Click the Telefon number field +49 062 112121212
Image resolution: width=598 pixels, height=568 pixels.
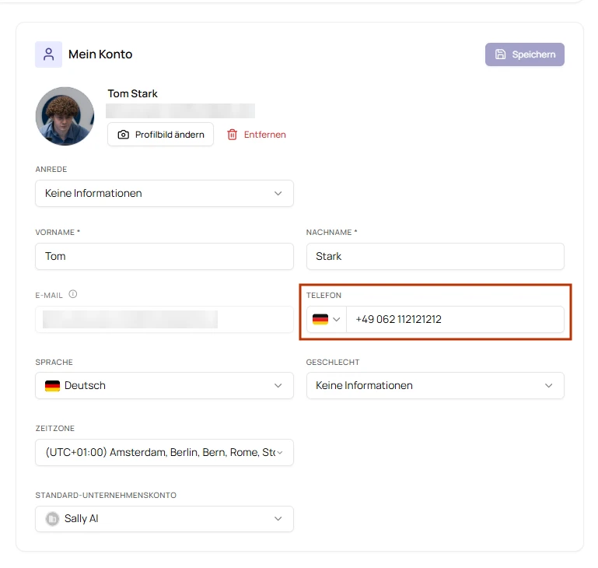coord(455,319)
